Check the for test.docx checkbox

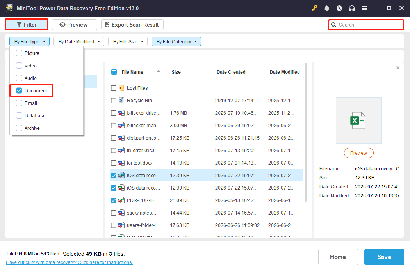[114, 163]
